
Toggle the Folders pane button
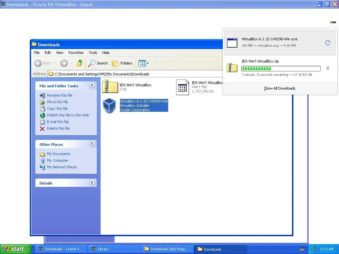pyautogui.click(x=122, y=63)
